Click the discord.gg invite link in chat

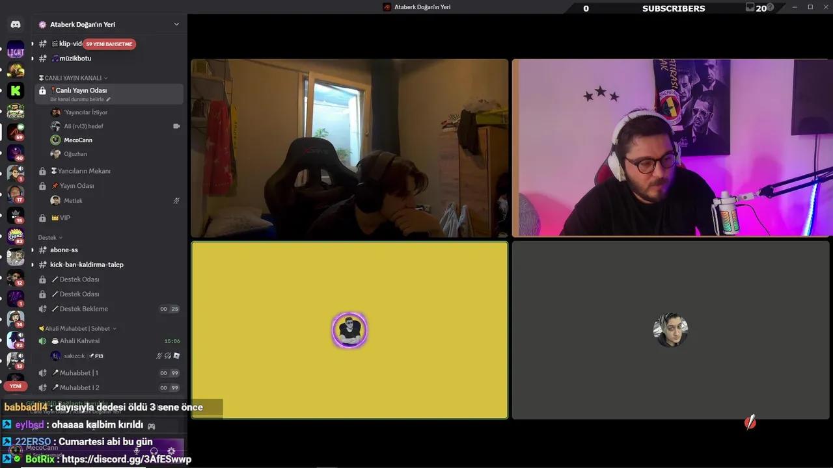(x=128, y=459)
